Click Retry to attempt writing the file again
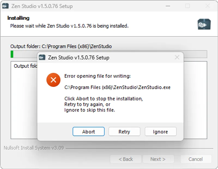 coord(124,132)
